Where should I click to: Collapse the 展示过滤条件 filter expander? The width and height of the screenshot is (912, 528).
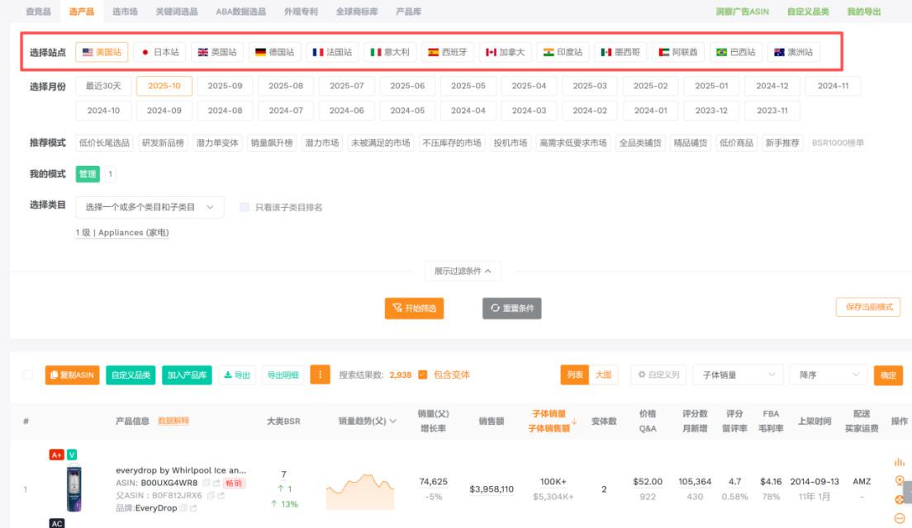point(463,271)
